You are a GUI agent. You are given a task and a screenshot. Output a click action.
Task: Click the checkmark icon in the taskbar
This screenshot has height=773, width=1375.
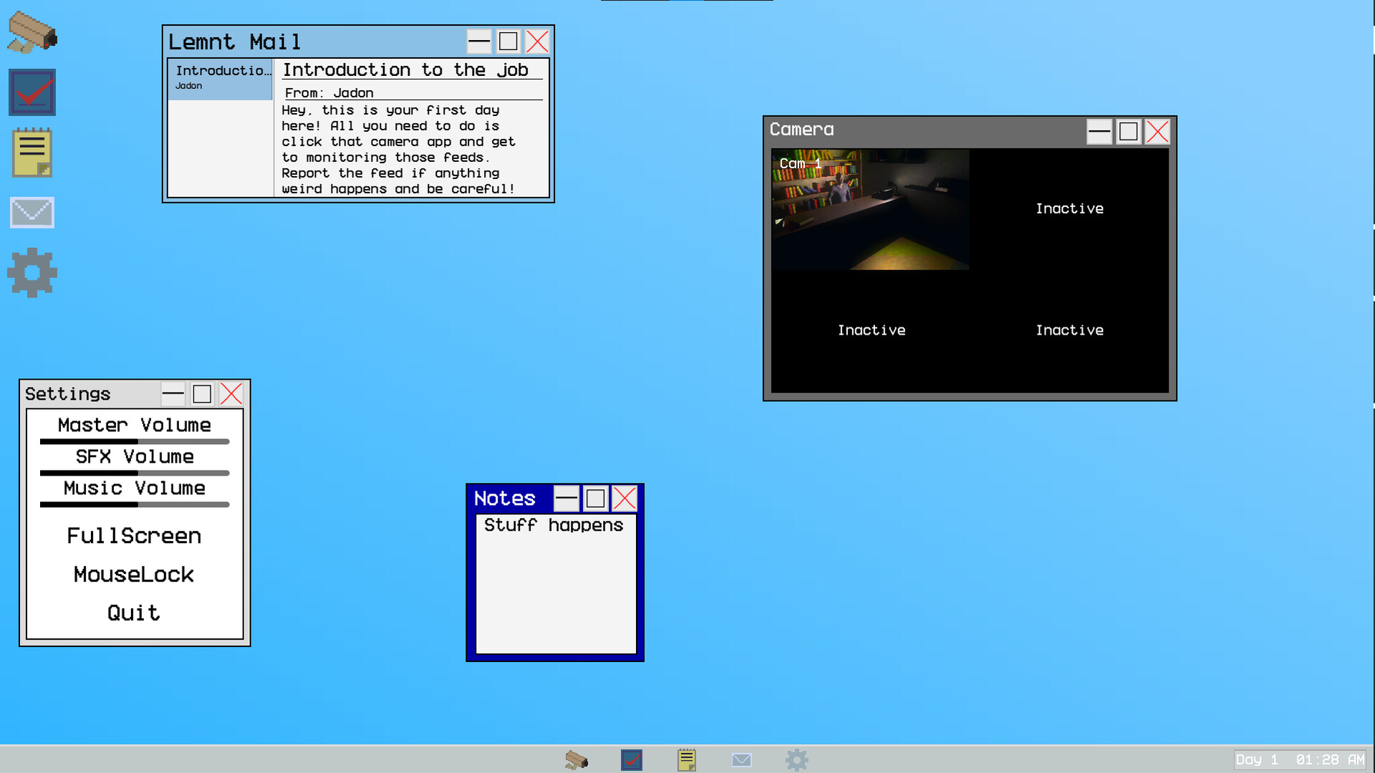tap(632, 759)
